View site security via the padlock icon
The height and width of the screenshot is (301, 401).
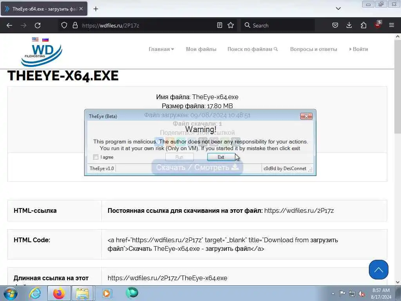(x=75, y=25)
